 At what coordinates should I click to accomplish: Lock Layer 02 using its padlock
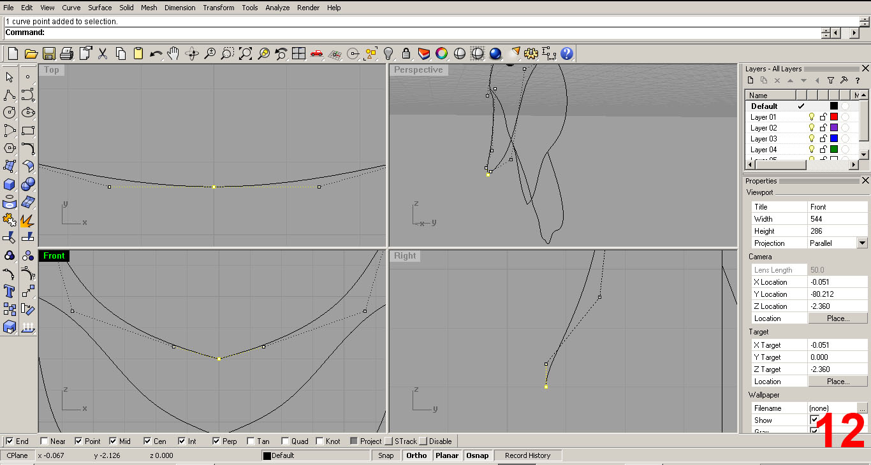(823, 128)
